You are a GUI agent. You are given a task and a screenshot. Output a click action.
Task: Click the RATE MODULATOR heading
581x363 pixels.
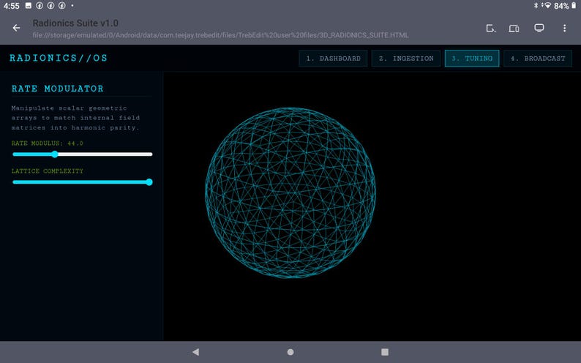(x=57, y=89)
